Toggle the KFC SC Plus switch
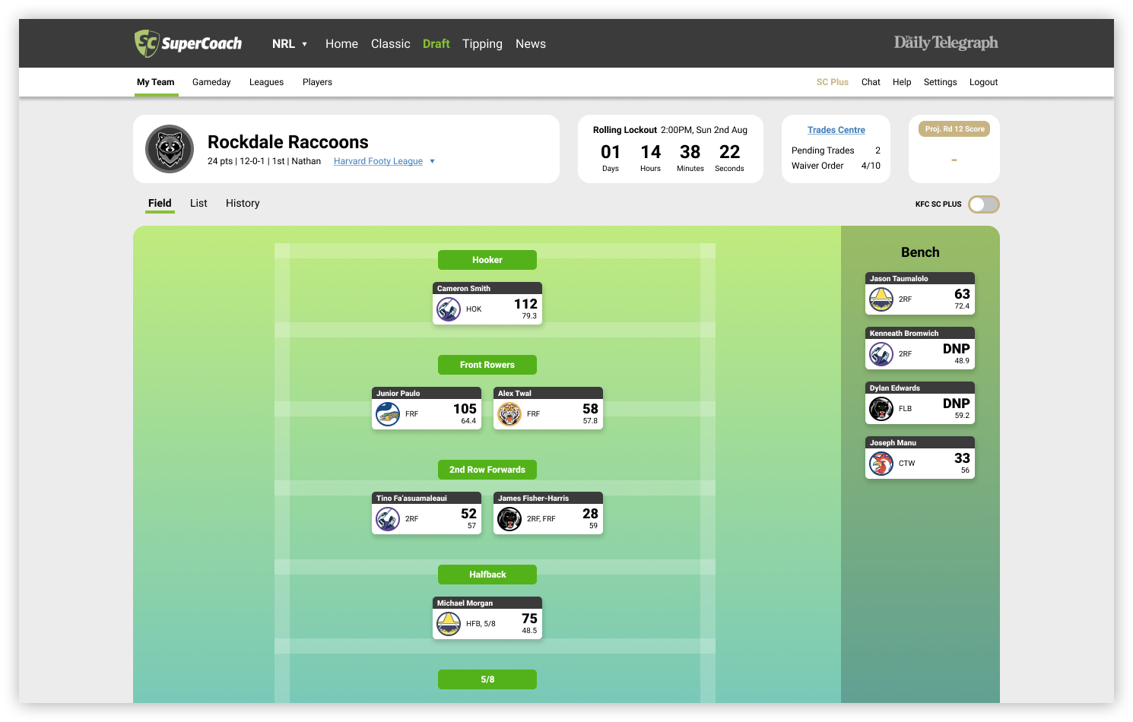 pyautogui.click(x=983, y=204)
